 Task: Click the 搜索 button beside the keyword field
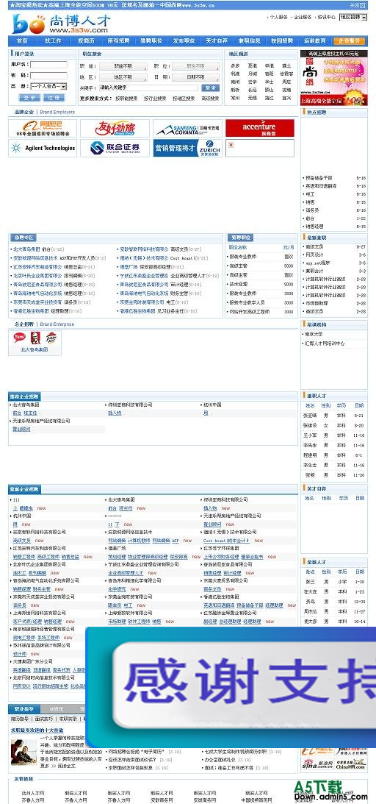coord(210,88)
